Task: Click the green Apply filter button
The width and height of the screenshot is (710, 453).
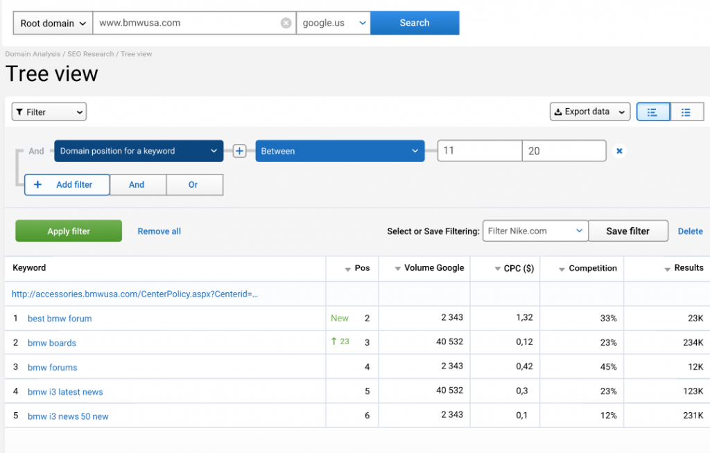Action: (68, 231)
